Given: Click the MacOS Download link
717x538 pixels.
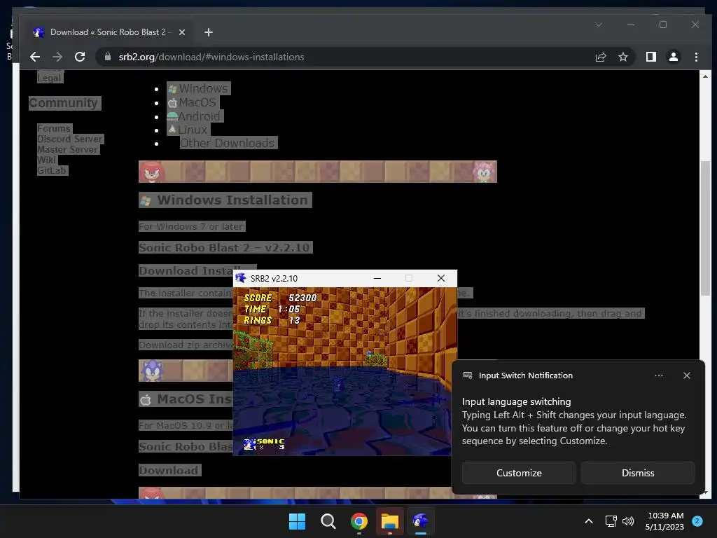Looking at the screenshot, I should (169, 470).
